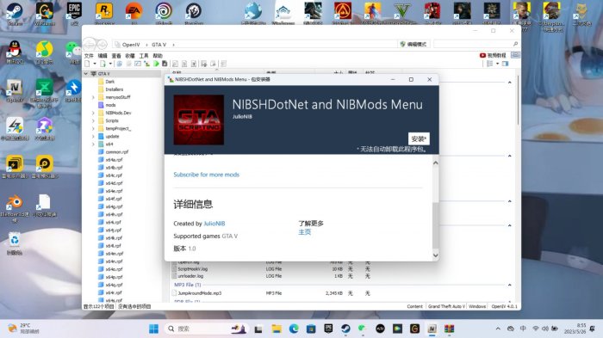Click the blue globe icon in the toolbar

(x=119, y=64)
